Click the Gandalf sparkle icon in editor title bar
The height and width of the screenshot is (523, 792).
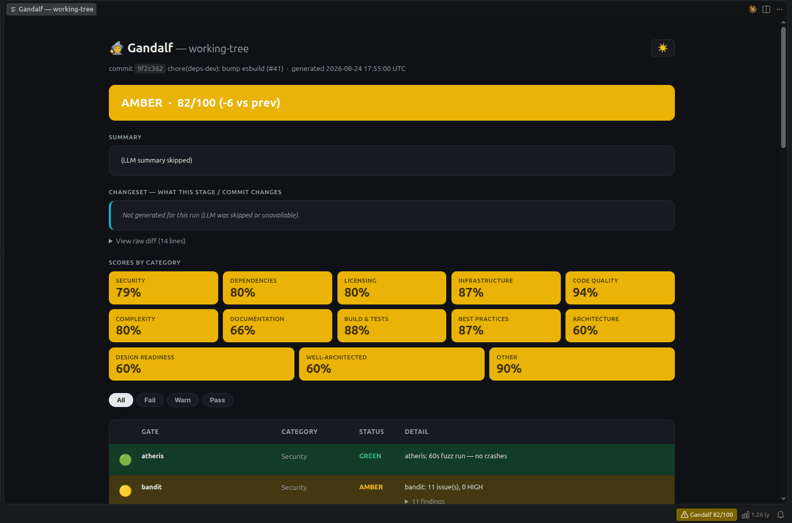tap(753, 9)
